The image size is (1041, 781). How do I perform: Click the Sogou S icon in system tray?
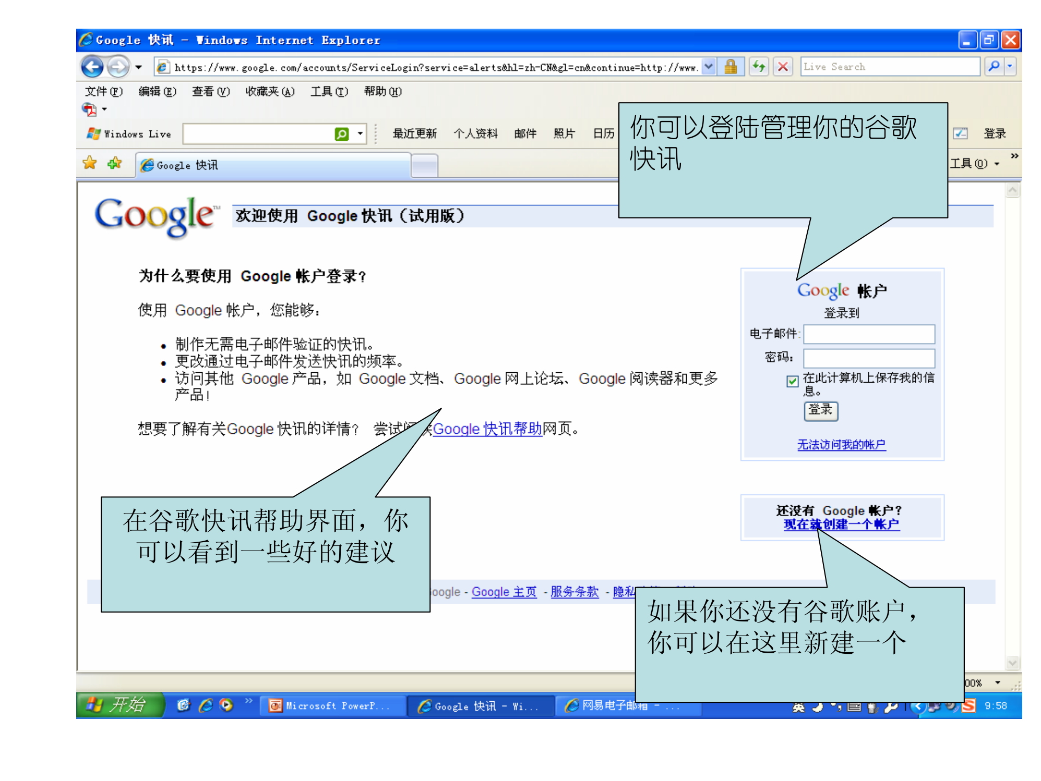968,706
